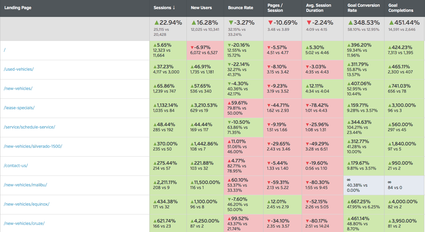Click red down arrow beside -10.69% total

[270, 23]
